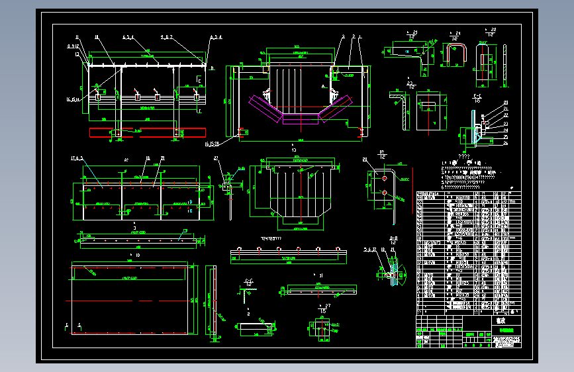Click the "5,6,17" callout near section B-B
The height and width of the screenshot is (372, 574).
(369, 250)
